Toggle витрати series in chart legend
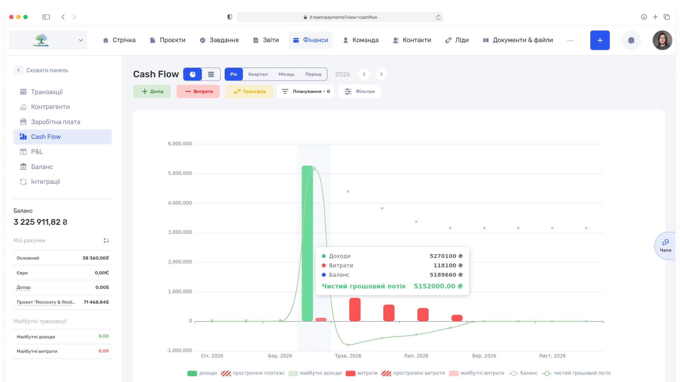Screen dimensions: 680x382 pos(361,373)
